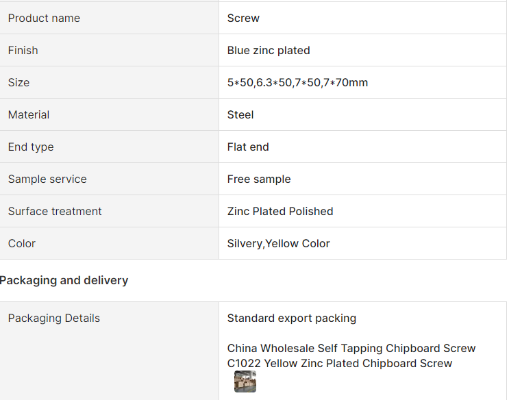This screenshot has height=400, width=509.
Task: Click the "Zinc Plated Polished" value
Action: point(280,212)
